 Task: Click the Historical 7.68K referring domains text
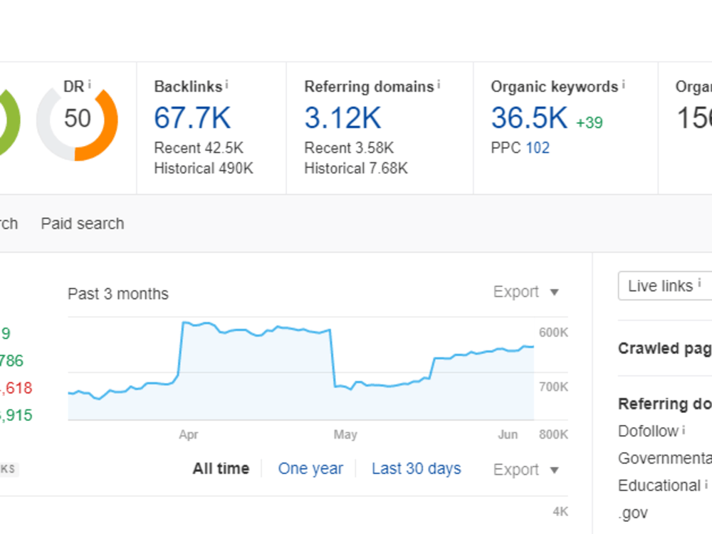pos(356,169)
